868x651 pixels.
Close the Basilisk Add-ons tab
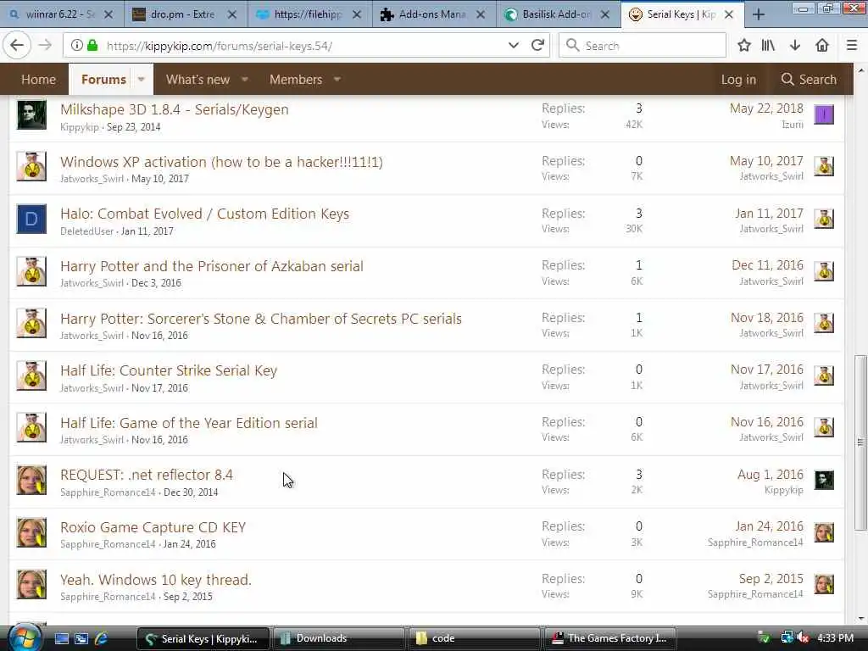(605, 14)
